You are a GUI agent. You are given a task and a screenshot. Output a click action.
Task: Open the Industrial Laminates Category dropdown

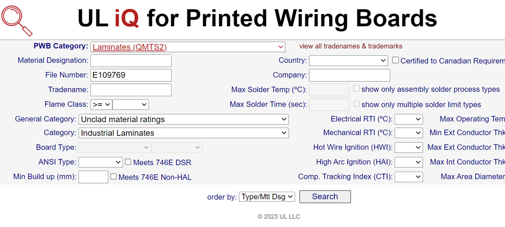(x=183, y=133)
